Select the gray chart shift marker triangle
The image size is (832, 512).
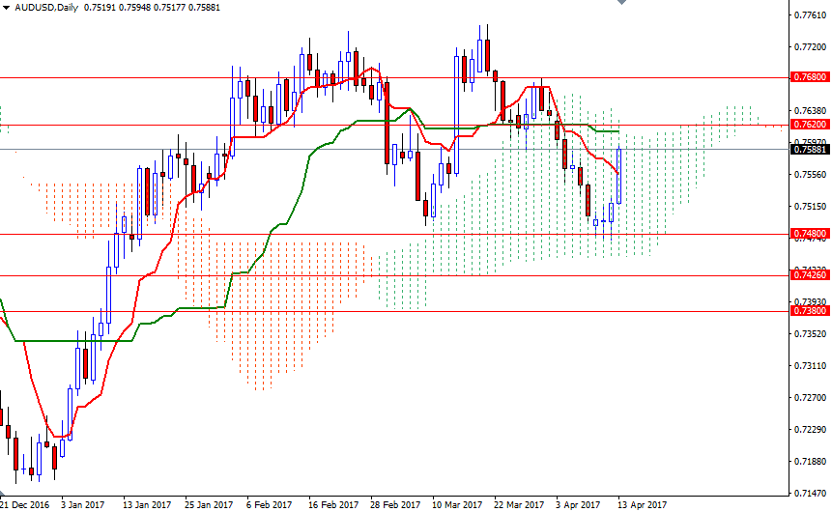click(x=622, y=2)
